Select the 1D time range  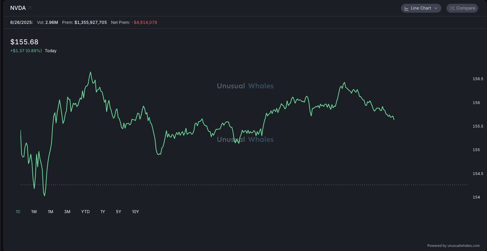(18, 212)
